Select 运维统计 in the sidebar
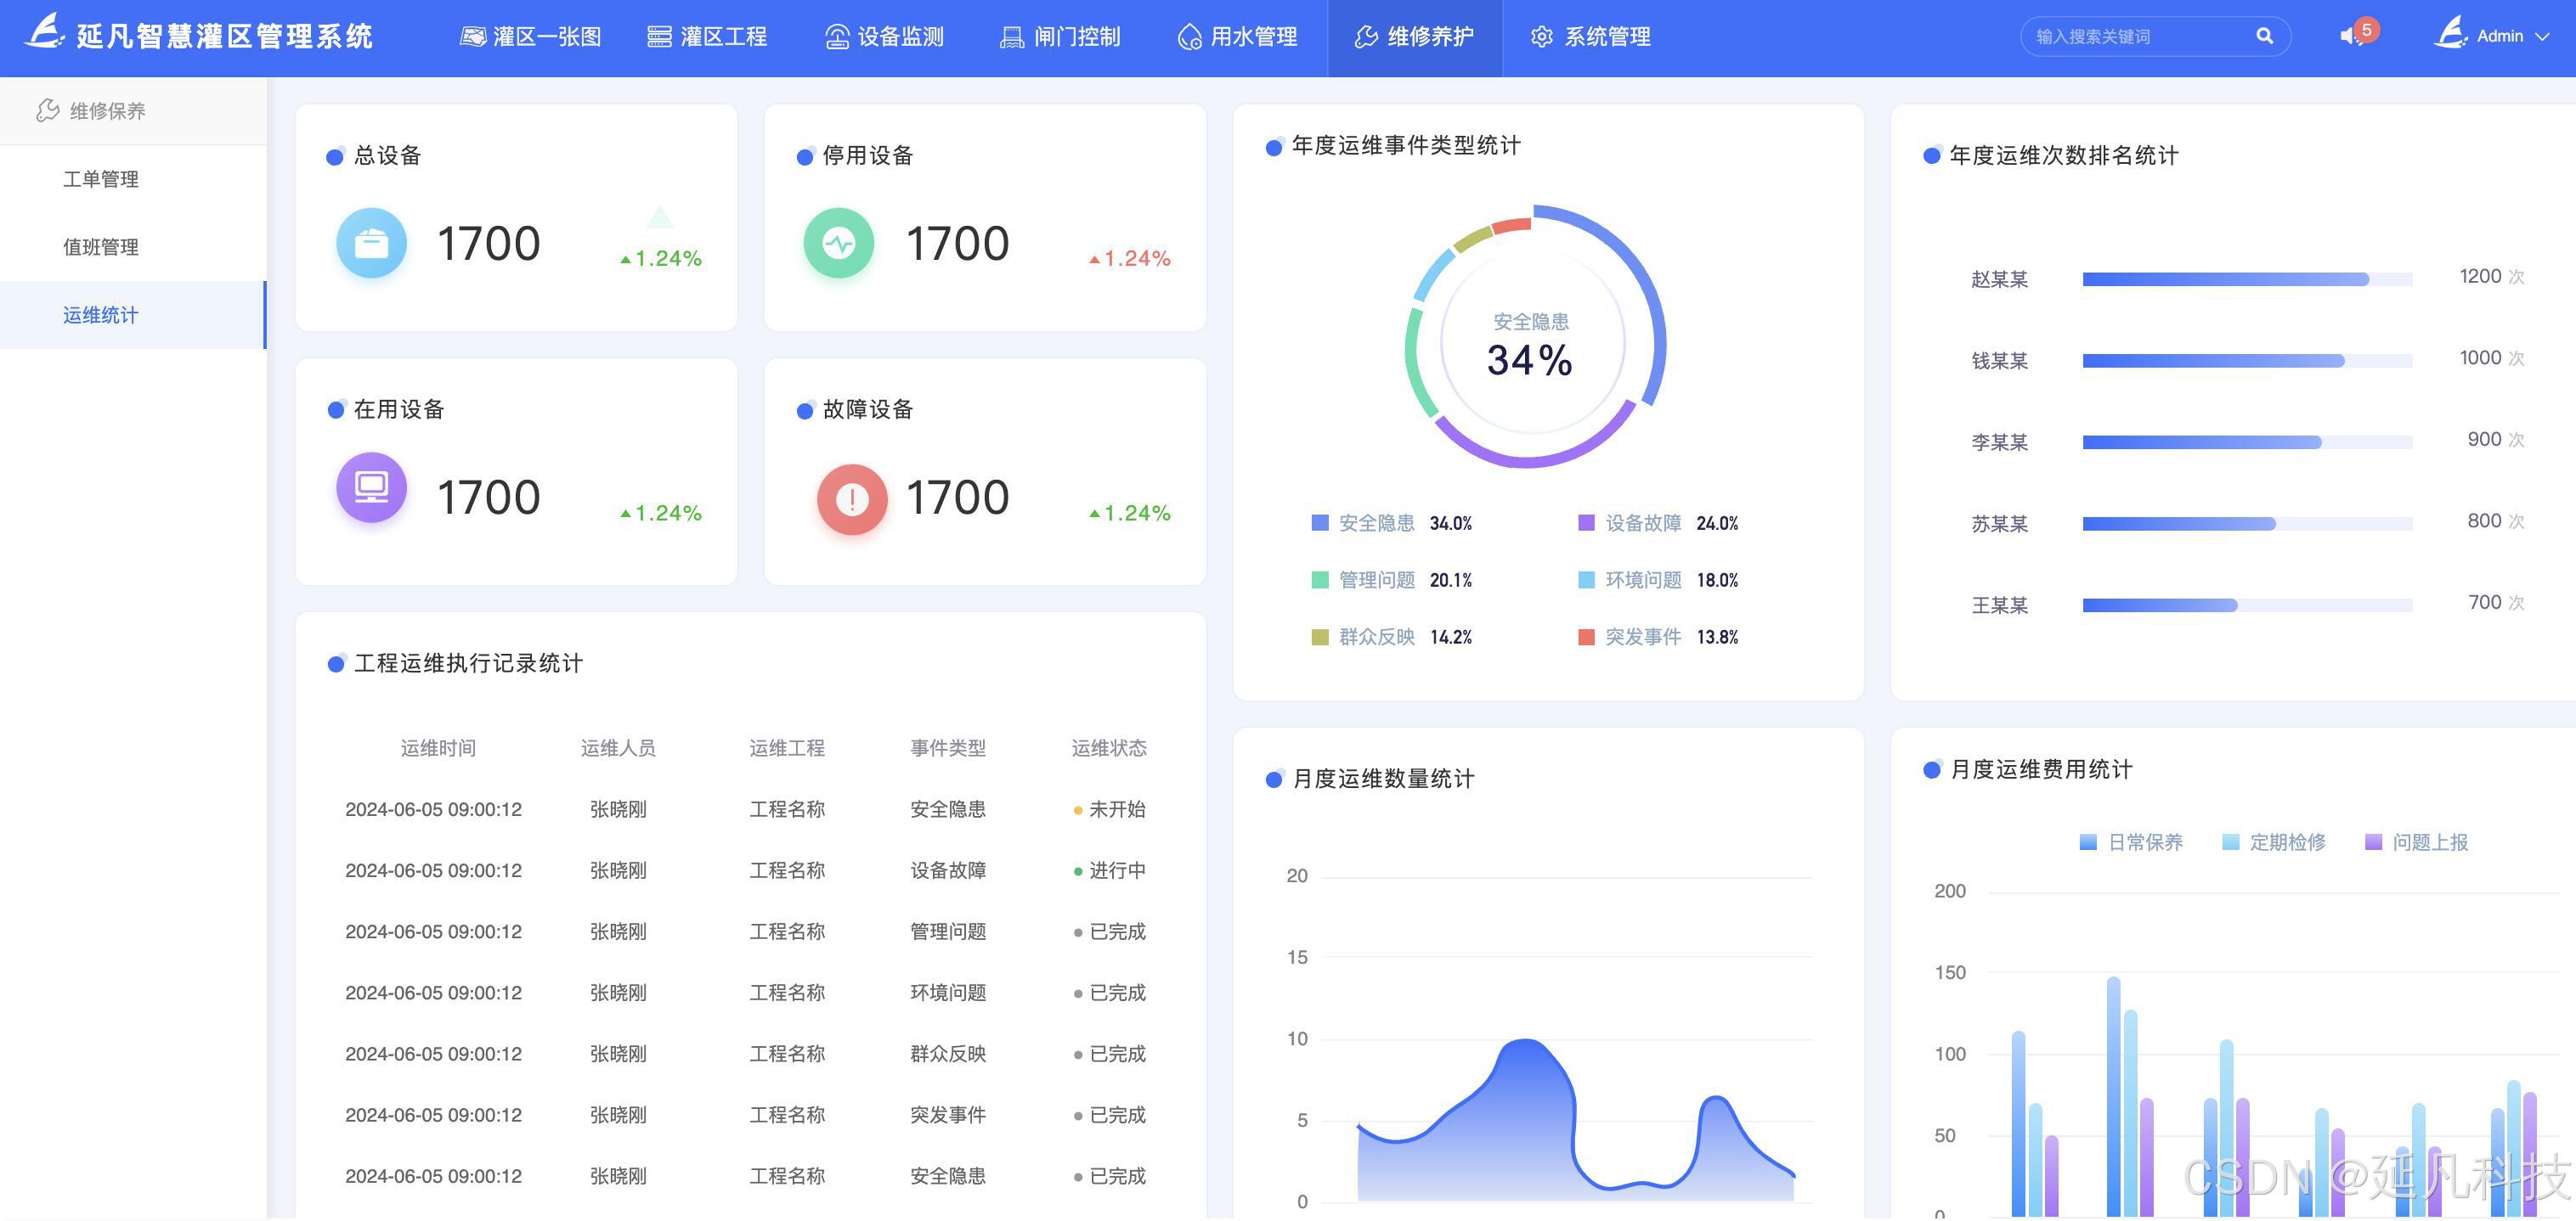The width and height of the screenshot is (2576, 1221). click(x=132, y=315)
